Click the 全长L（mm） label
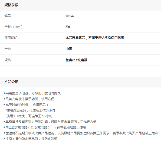The image size is (161, 147). click(x=13, y=27)
